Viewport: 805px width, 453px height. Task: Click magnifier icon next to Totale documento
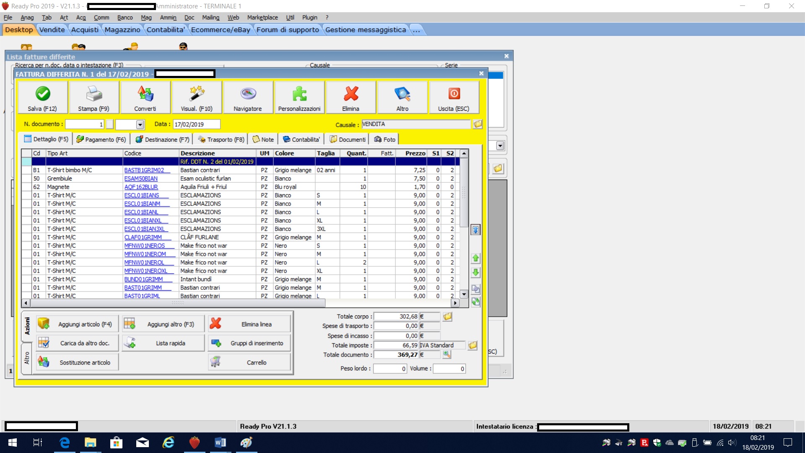(x=447, y=355)
